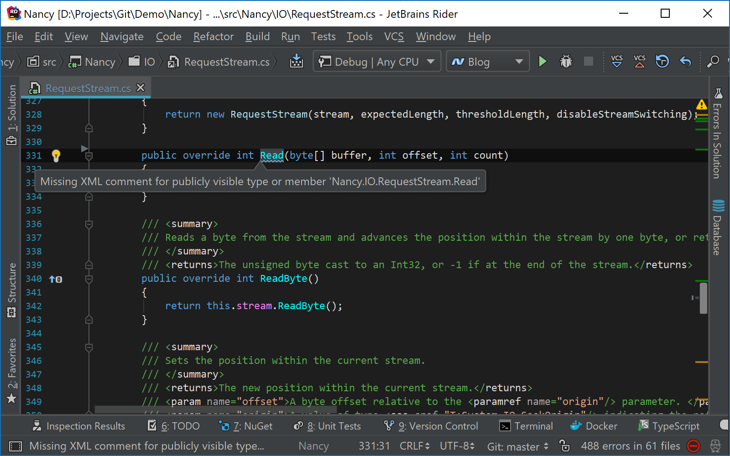Click the grey Stop button

[589, 61]
